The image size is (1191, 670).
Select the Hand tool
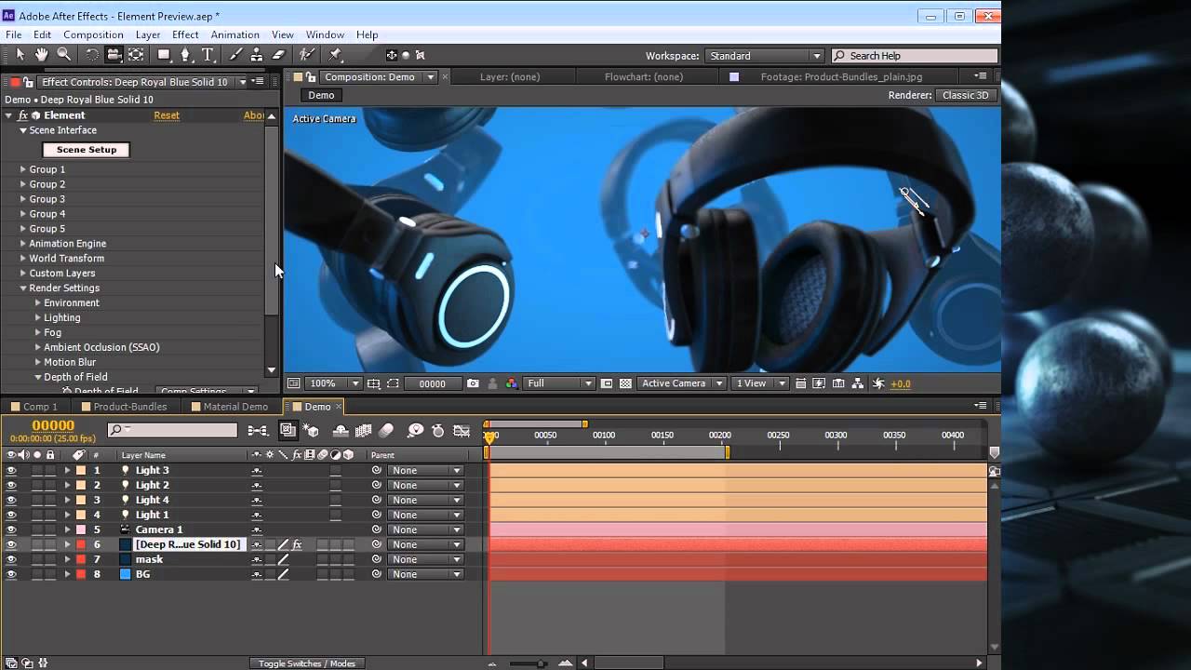click(x=42, y=55)
